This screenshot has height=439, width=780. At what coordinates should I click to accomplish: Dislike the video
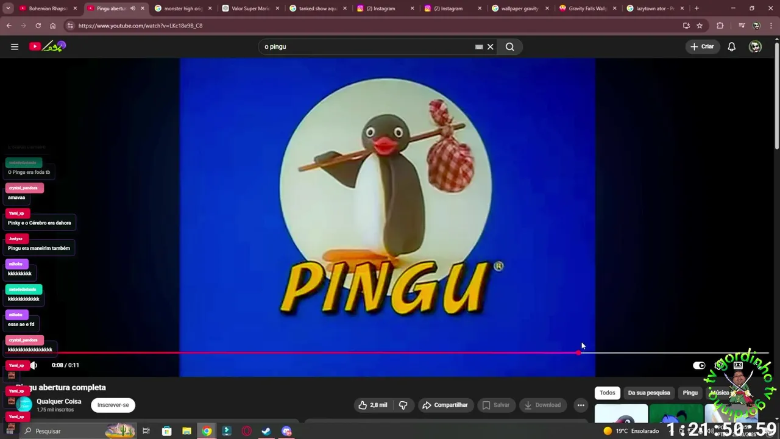point(403,405)
